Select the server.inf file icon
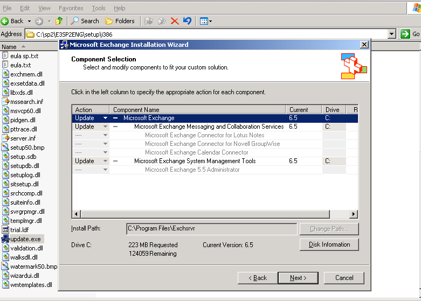 [5, 138]
